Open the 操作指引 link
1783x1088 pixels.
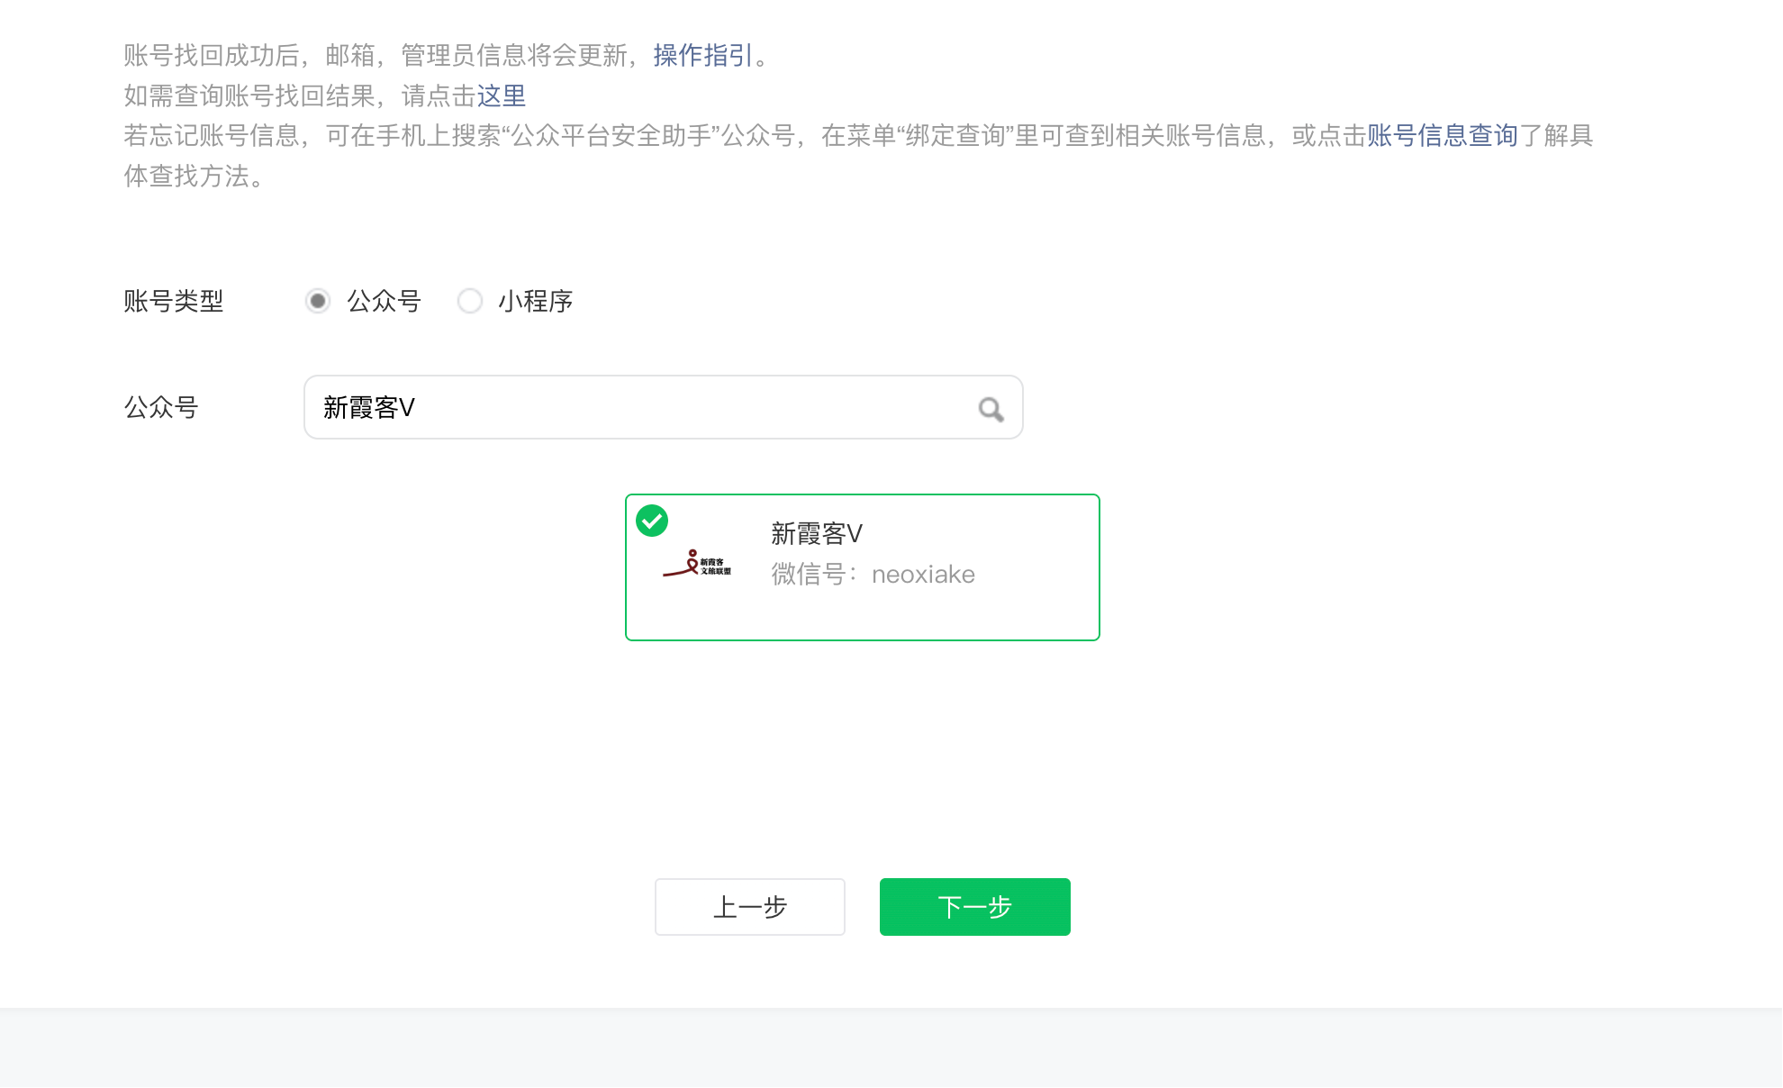point(702,56)
